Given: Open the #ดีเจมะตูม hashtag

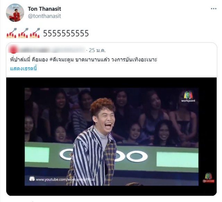Looking at the screenshot, I should [62, 59].
